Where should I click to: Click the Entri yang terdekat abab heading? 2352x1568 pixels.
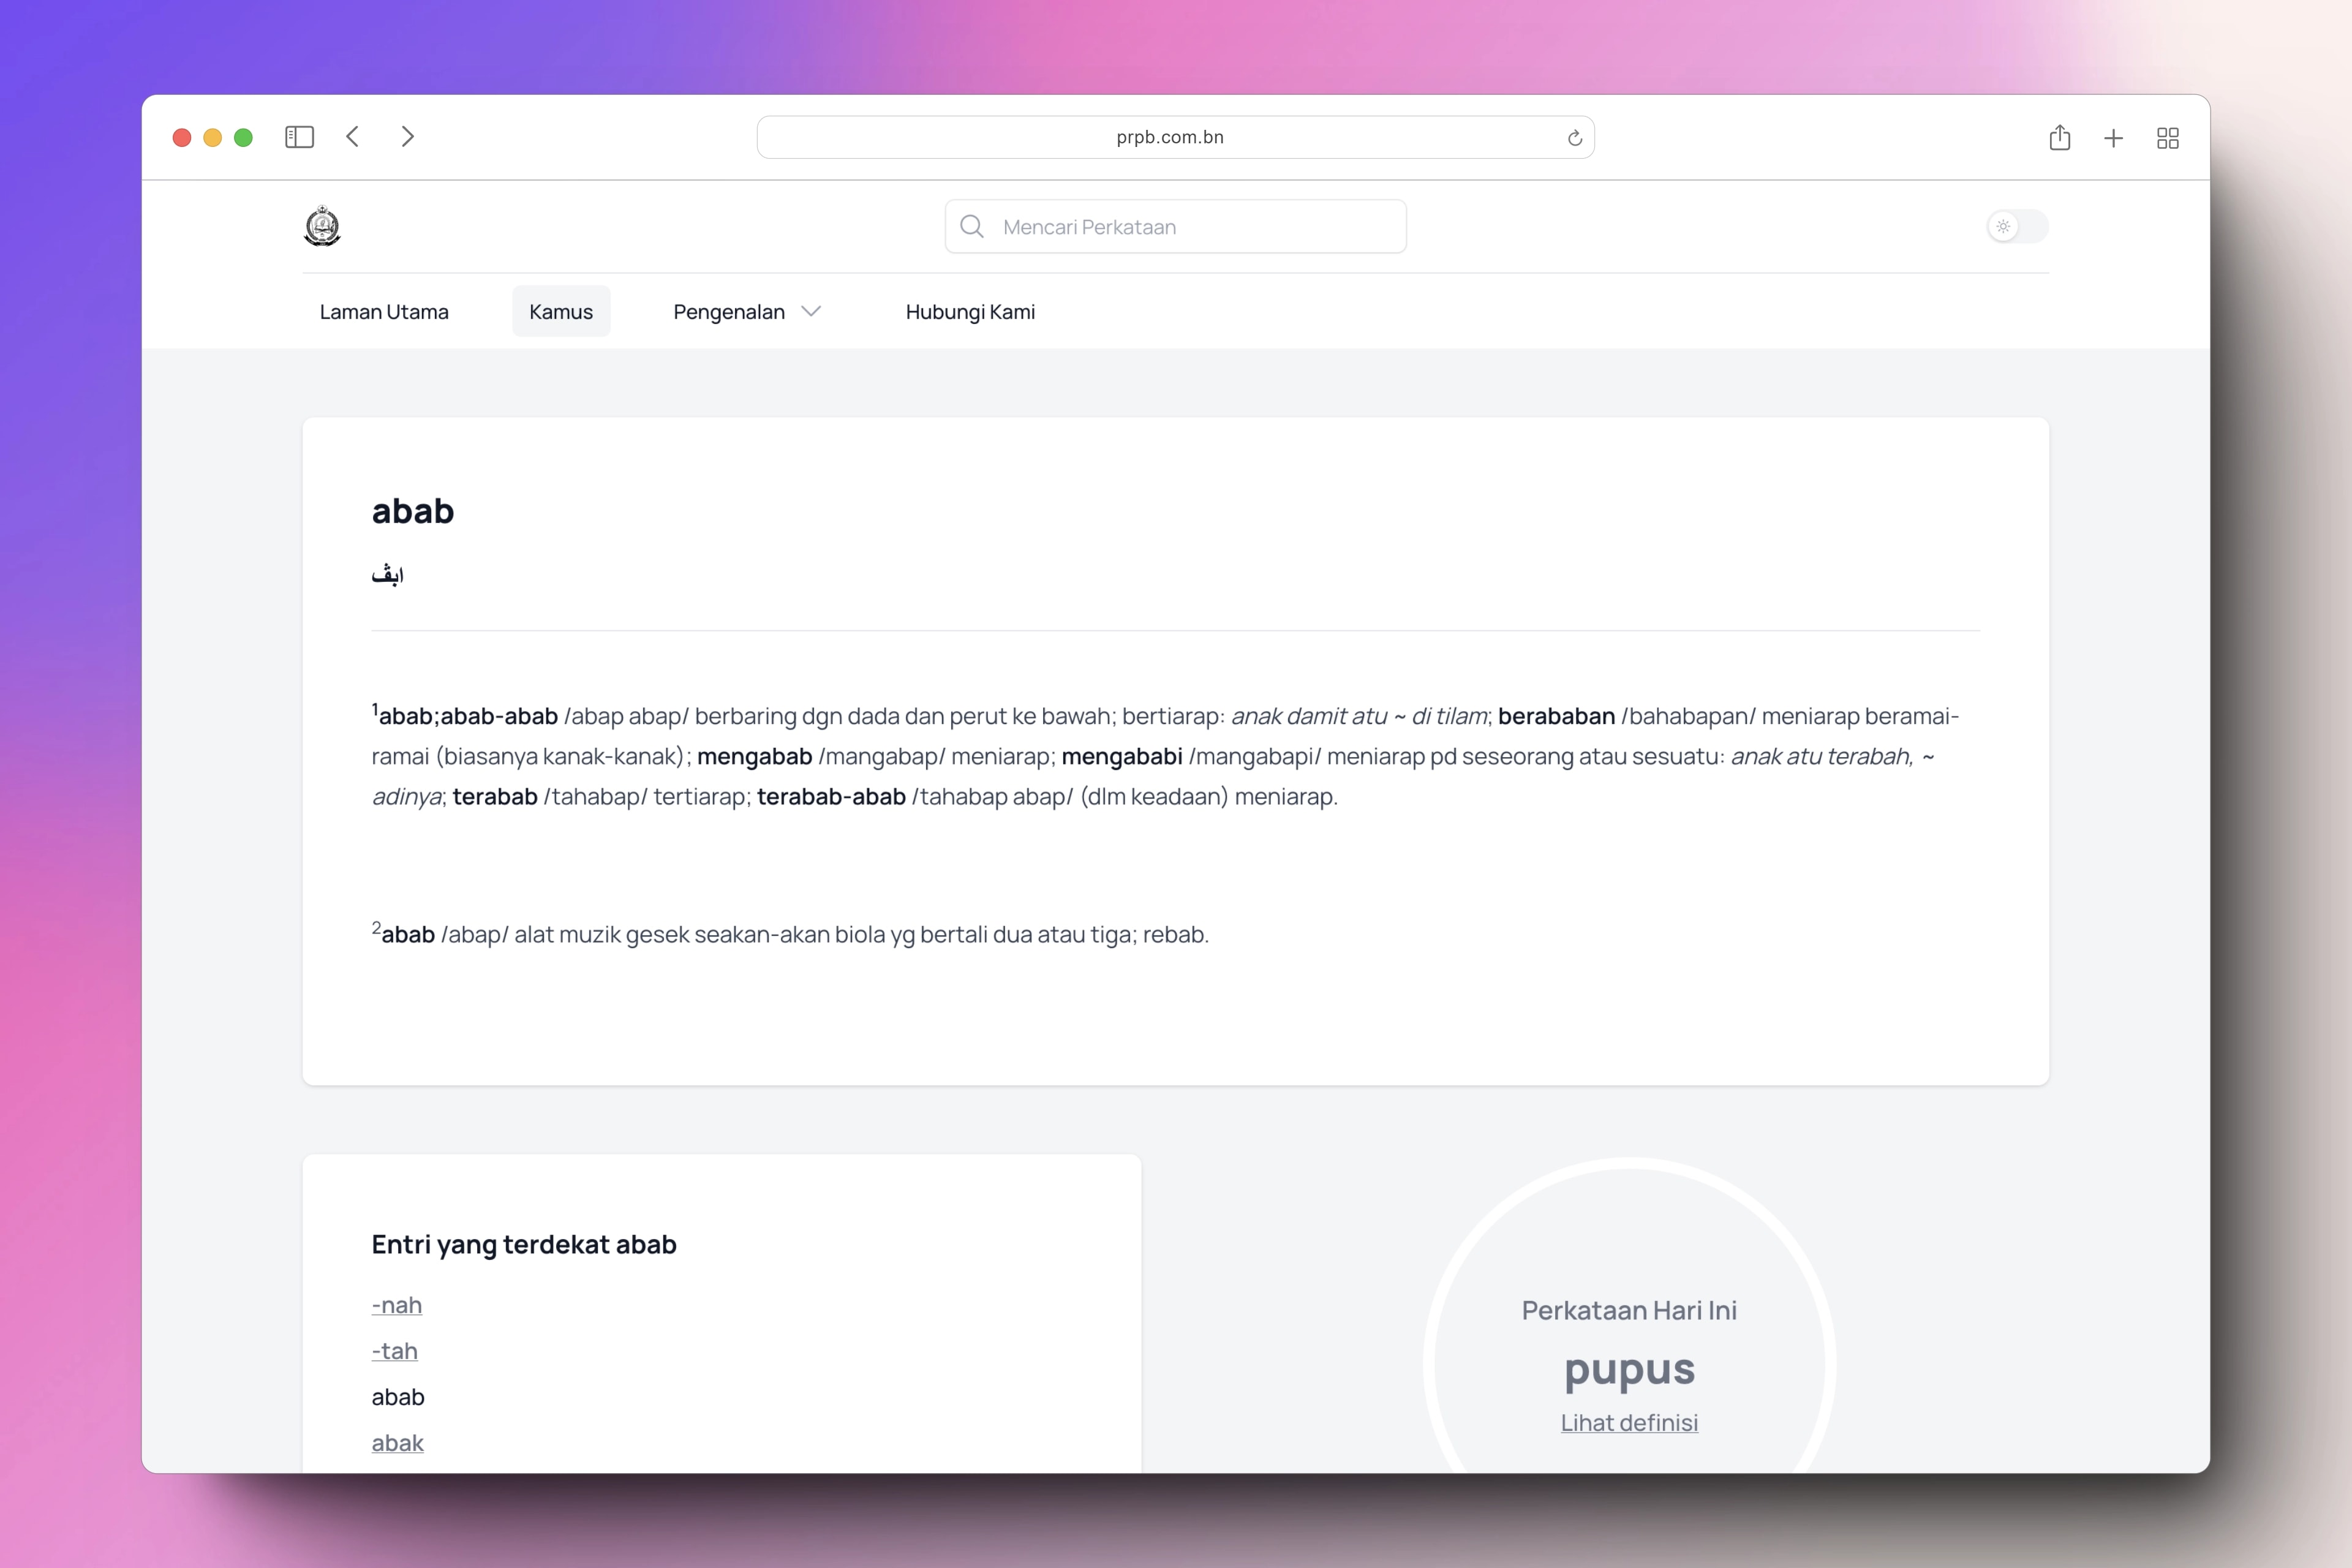point(524,1245)
